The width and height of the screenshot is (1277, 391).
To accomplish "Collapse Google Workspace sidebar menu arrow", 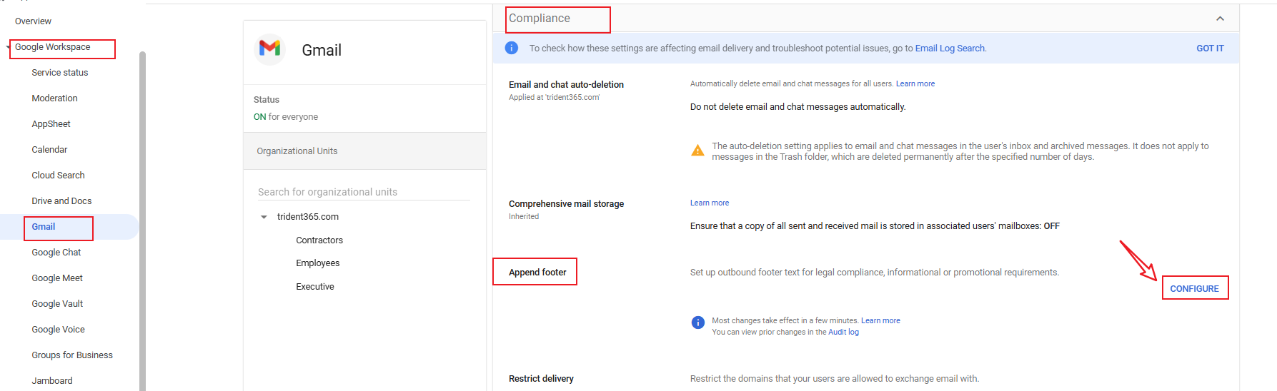I will (8, 47).
